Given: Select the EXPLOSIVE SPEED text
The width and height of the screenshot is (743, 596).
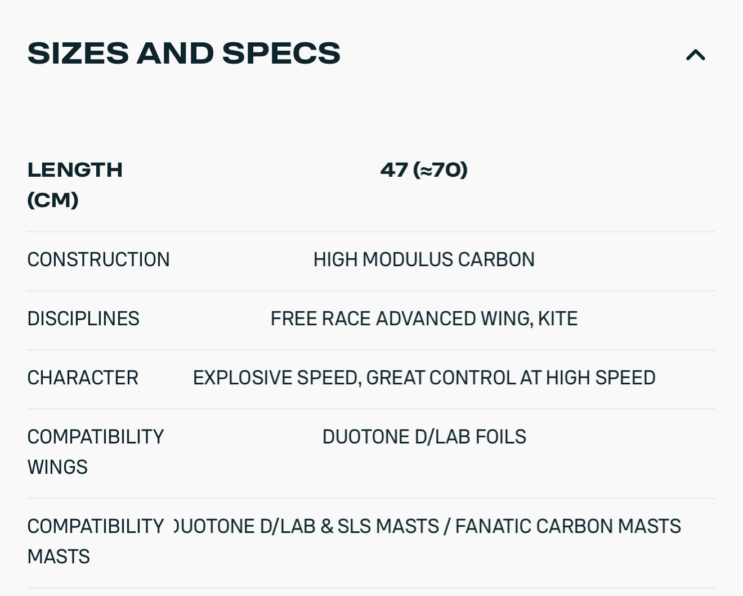Looking at the screenshot, I should [276, 378].
